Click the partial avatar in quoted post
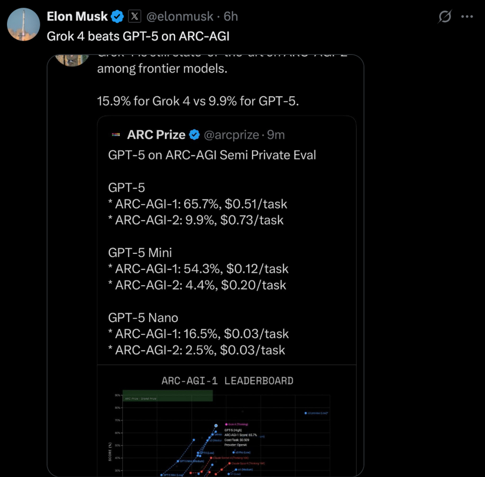485x477 pixels. click(71, 60)
